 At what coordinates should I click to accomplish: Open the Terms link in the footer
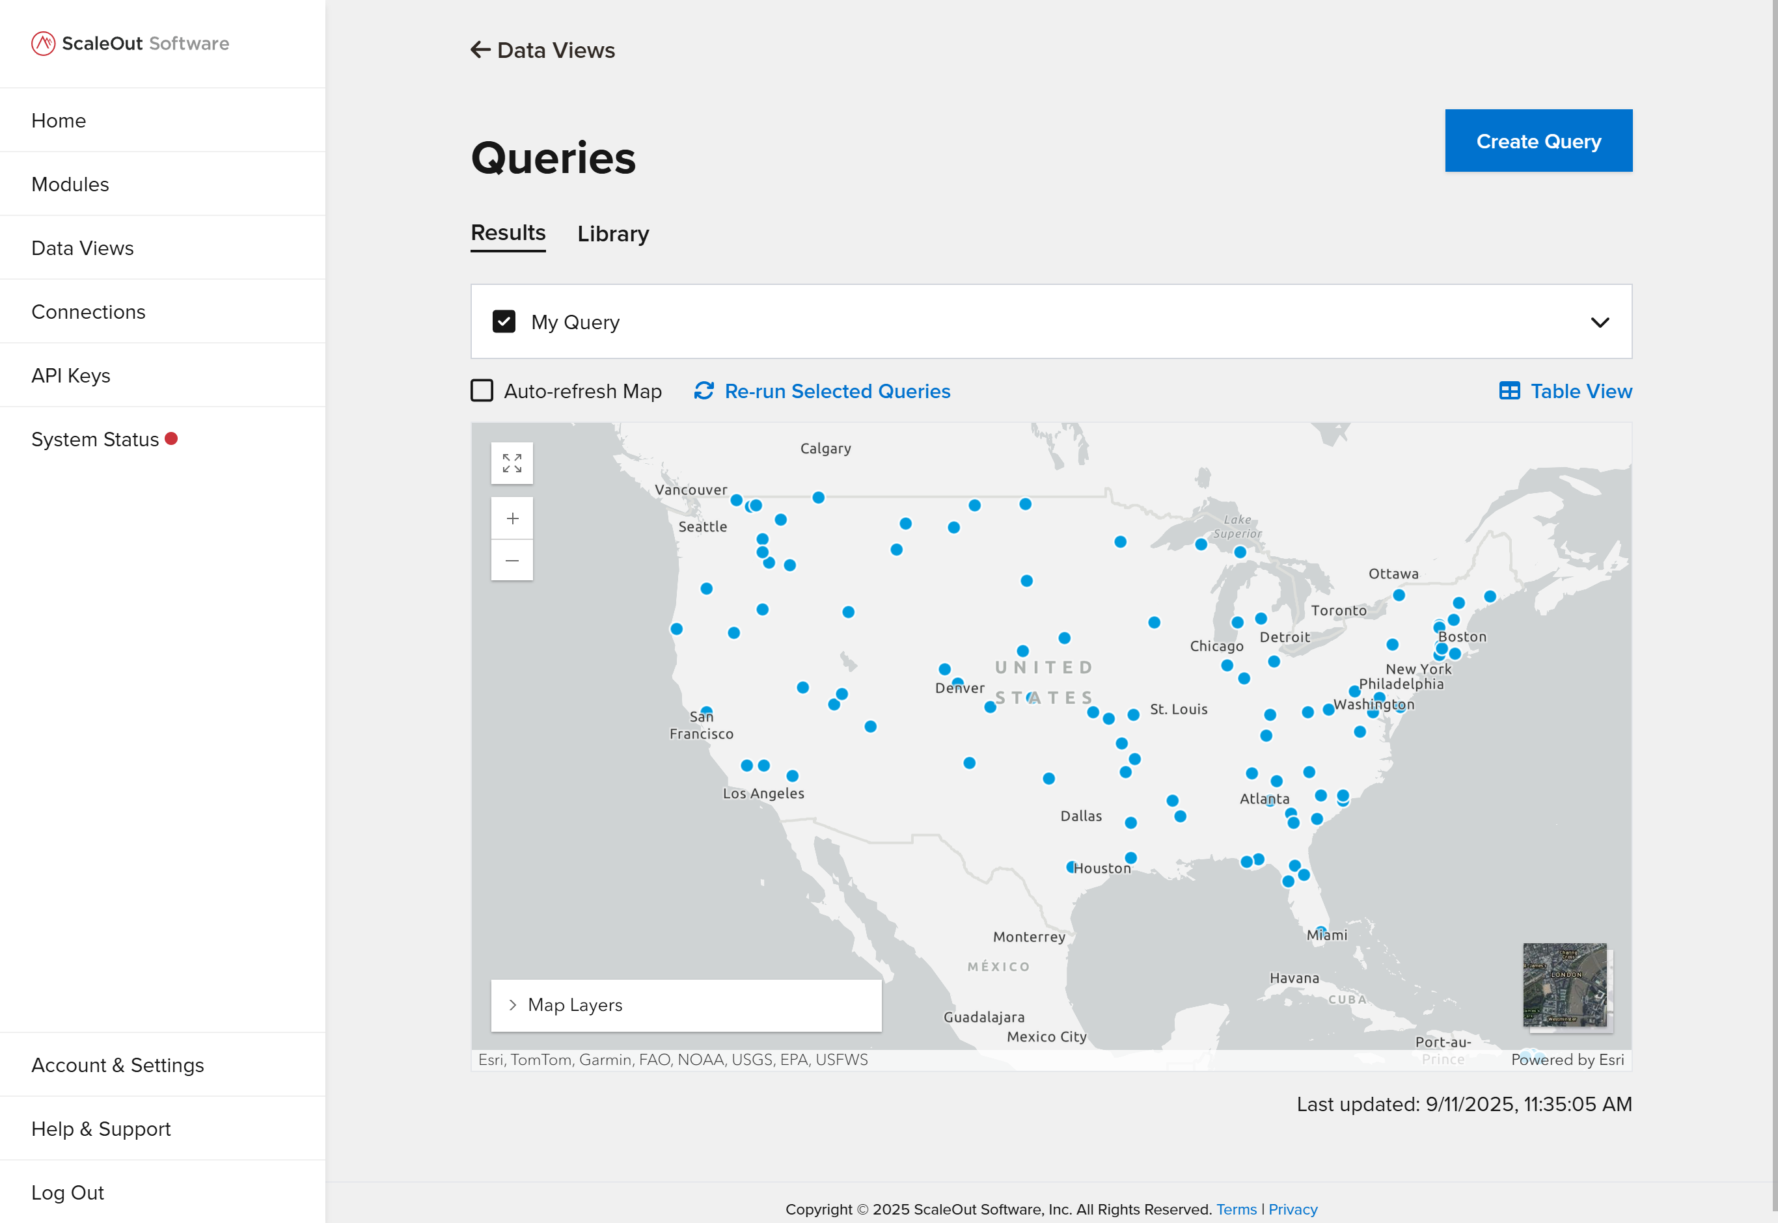coord(1236,1209)
